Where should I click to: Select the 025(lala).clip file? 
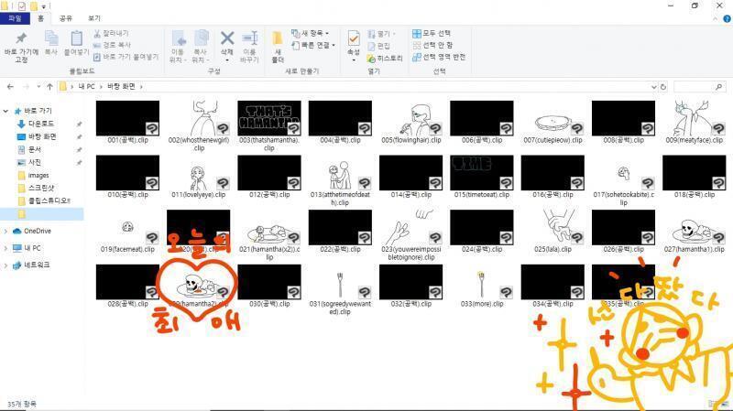coord(552,232)
